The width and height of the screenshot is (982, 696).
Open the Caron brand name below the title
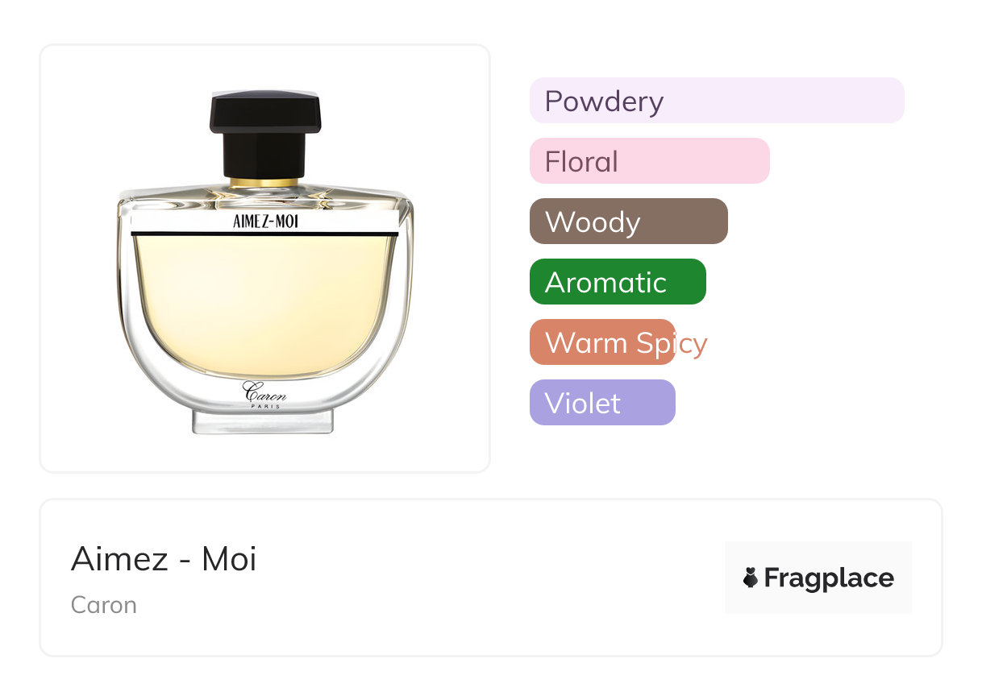pyautogui.click(x=104, y=605)
